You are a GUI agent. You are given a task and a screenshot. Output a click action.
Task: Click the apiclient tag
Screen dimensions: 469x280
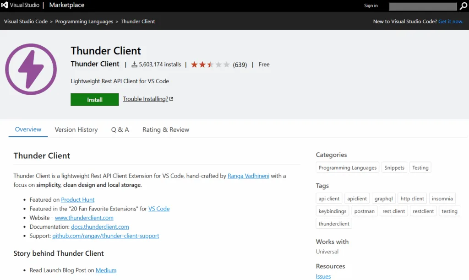(357, 199)
